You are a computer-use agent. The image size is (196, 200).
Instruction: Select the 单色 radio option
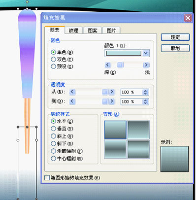point(62,52)
